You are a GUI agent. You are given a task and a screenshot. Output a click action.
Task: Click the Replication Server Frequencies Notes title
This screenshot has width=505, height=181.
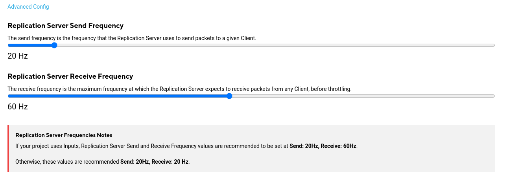point(64,135)
